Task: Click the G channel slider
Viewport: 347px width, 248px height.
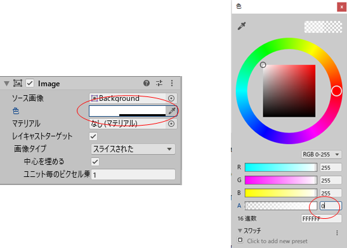Action: 281,180
